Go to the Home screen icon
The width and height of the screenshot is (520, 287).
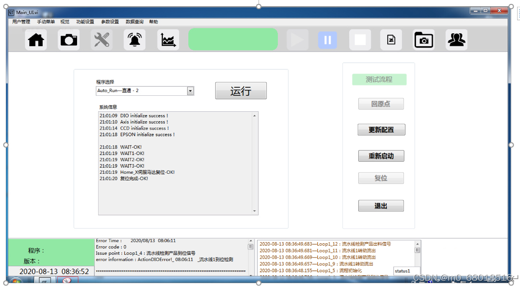[36, 40]
